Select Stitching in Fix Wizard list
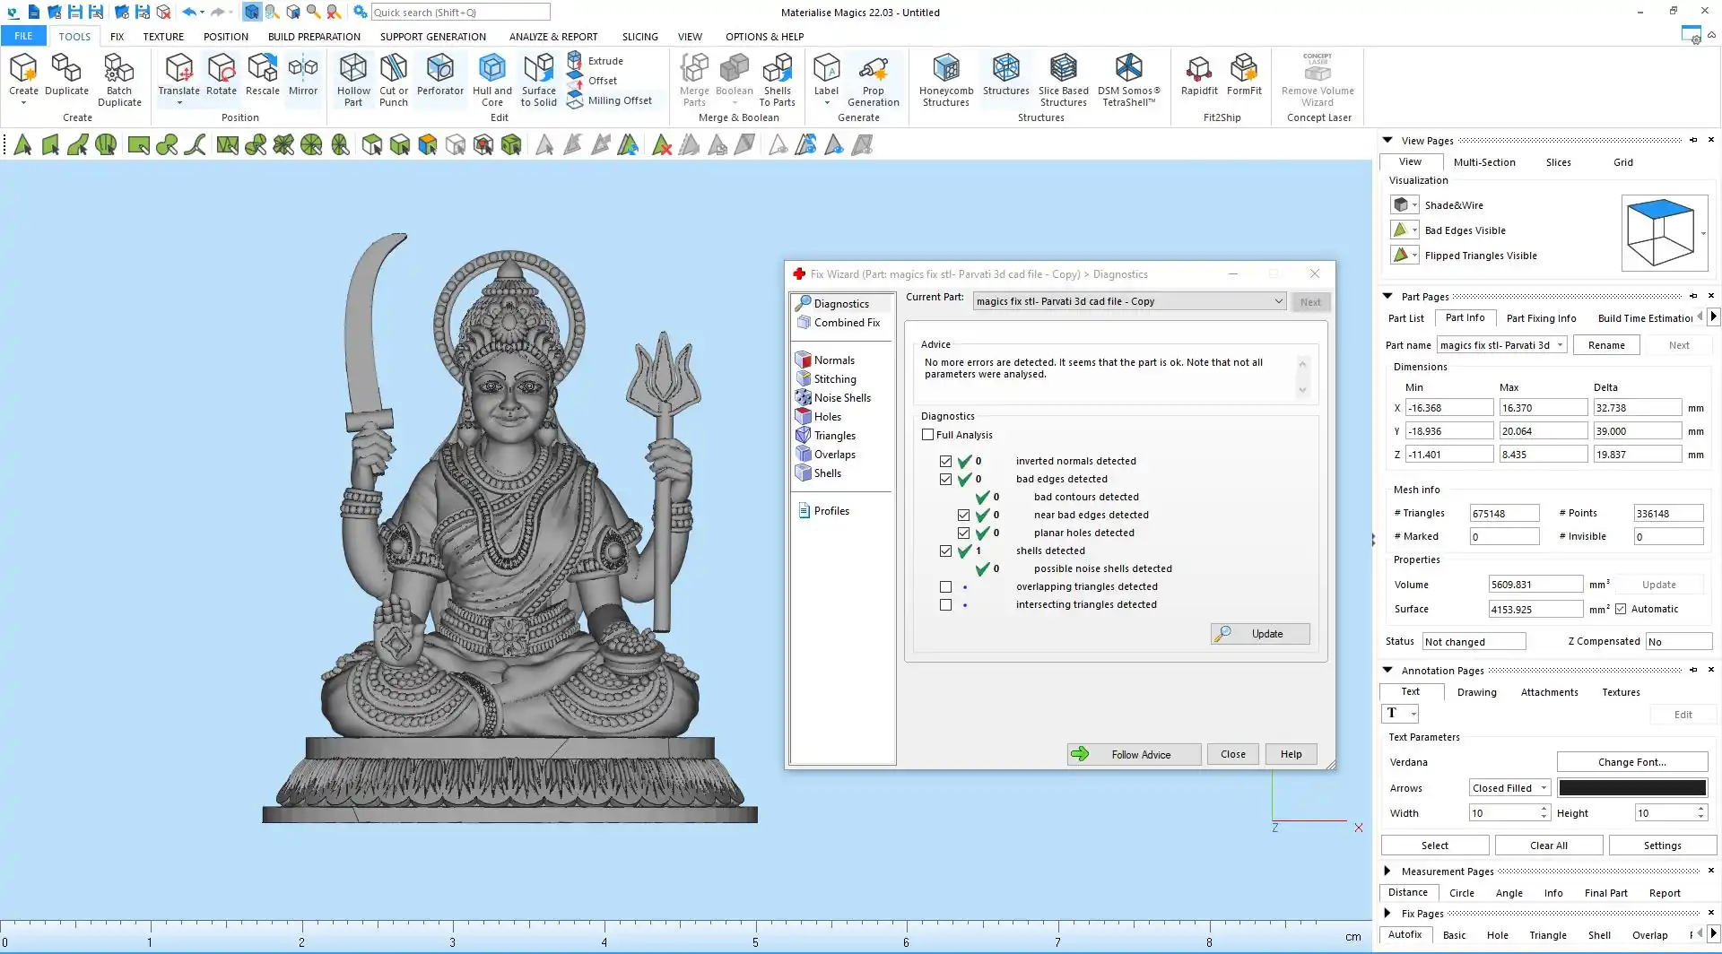The width and height of the screenshot is (1722, 954). (x=834, y=379)
